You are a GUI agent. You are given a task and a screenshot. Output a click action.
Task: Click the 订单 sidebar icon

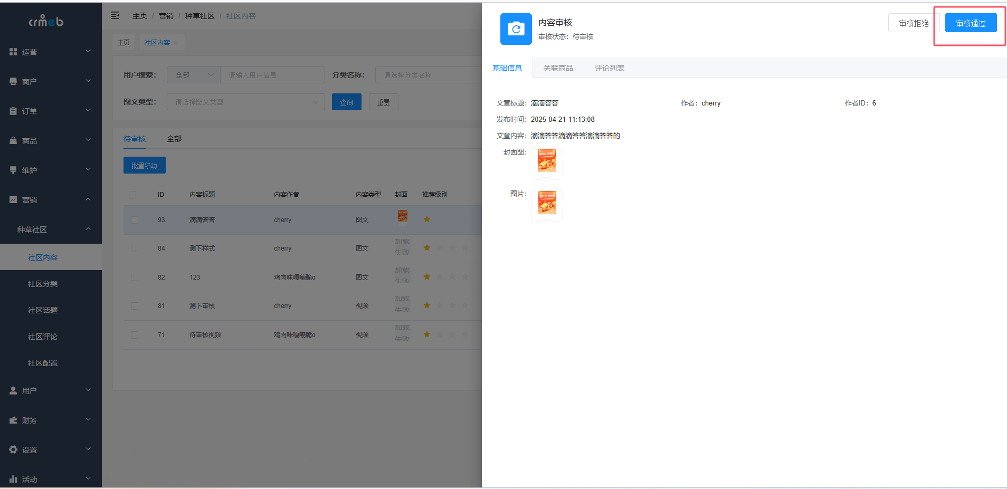[x=13, y=111]
